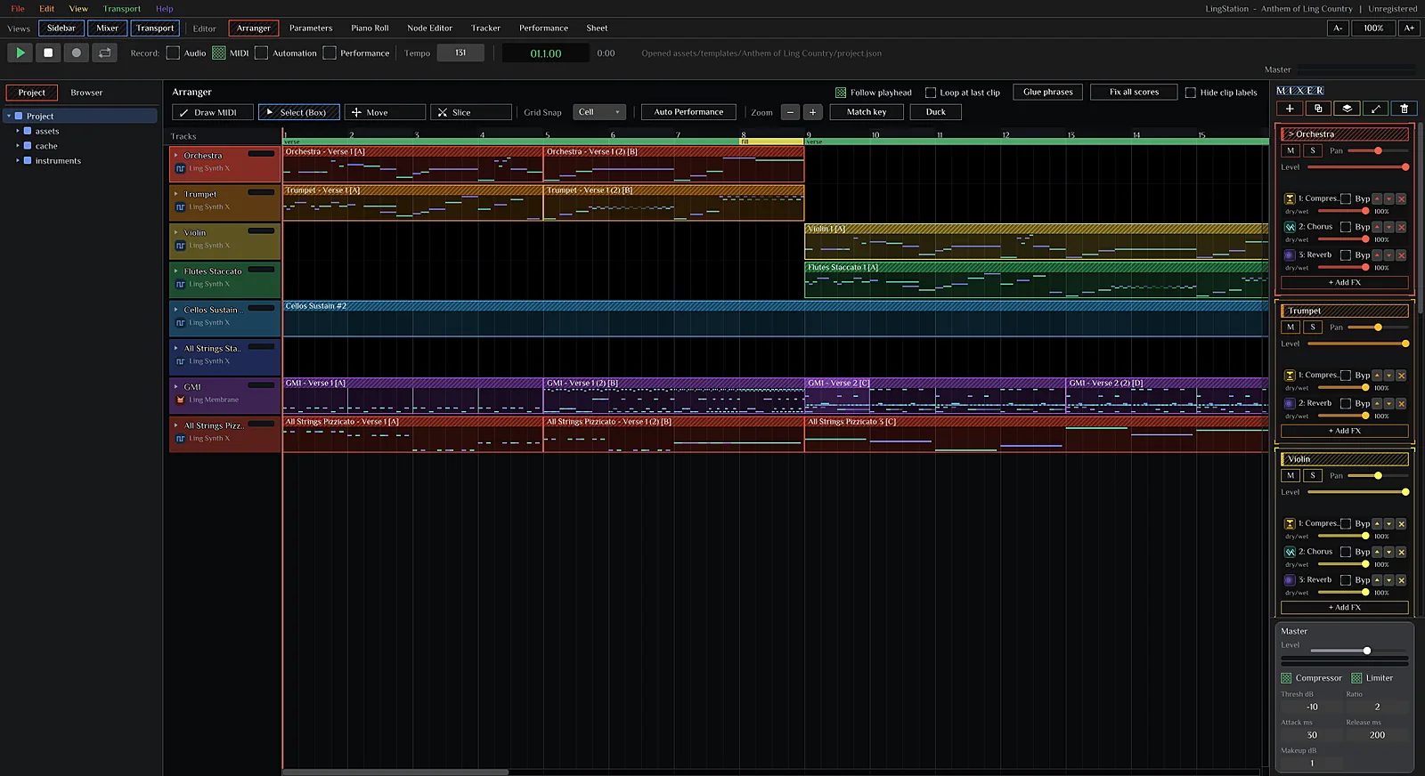Open the Transport menu
1425x776 pixels.
pos(122,9)
